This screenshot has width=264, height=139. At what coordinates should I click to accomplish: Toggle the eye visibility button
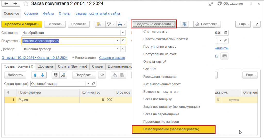(102, 75)
